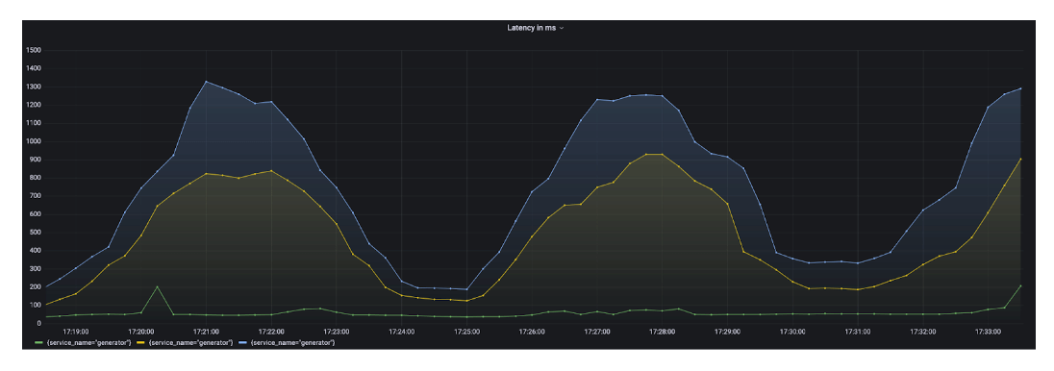Toggle the yellow series legend label
Image resolution: width=1054 pixels, height=371 pixels.
coord(191,343)
